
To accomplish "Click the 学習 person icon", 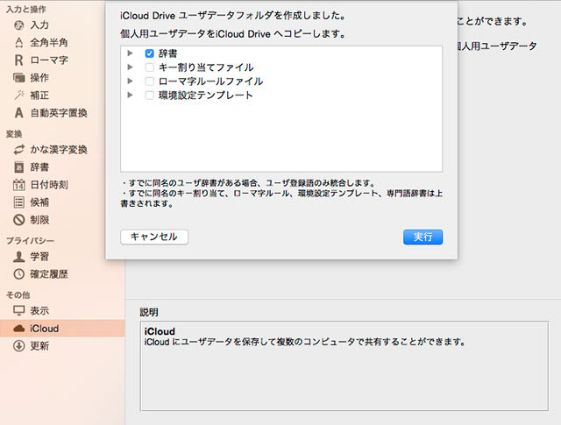I will 19,257.
